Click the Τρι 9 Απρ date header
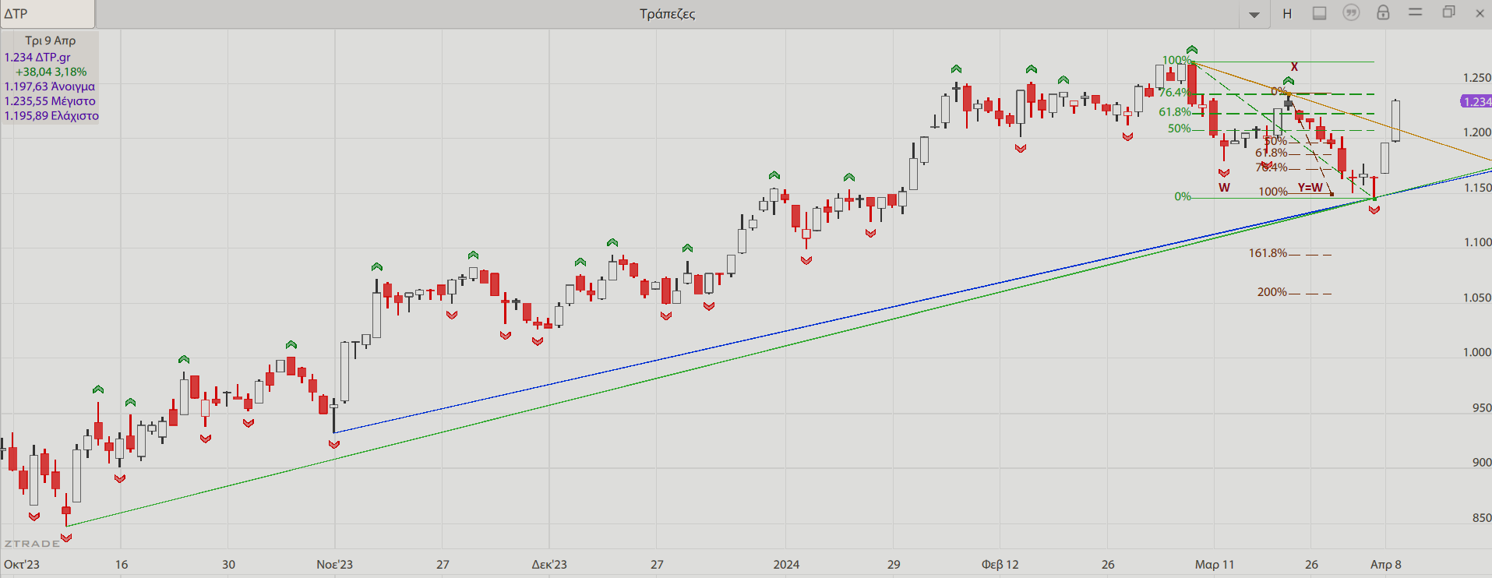 click(51, 41)
